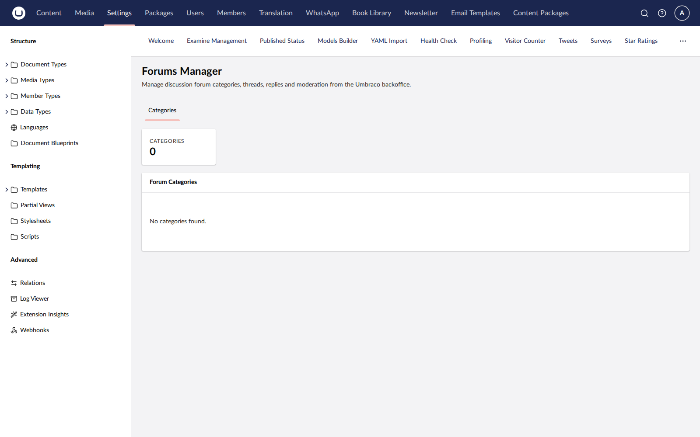Open Document Blueprints in the tree
Image resolution: width=700 pixels, height=437 pixels.
[x=49, y=143]
